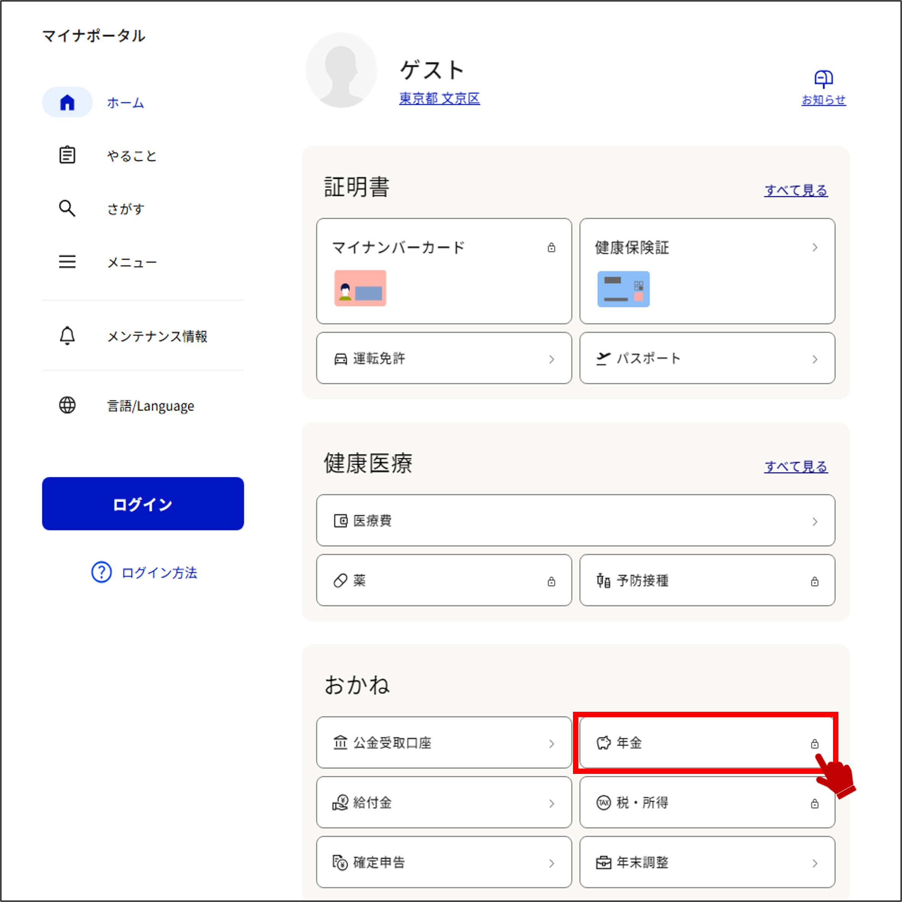902x902 pixels.
Task: Click the vaccine icon beside 予防接種
Action: click(x=603, y=580)
